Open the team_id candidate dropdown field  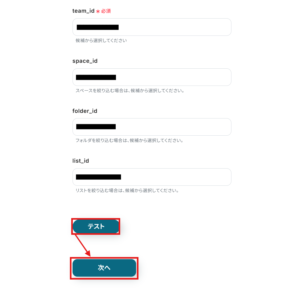click(152, 27)
